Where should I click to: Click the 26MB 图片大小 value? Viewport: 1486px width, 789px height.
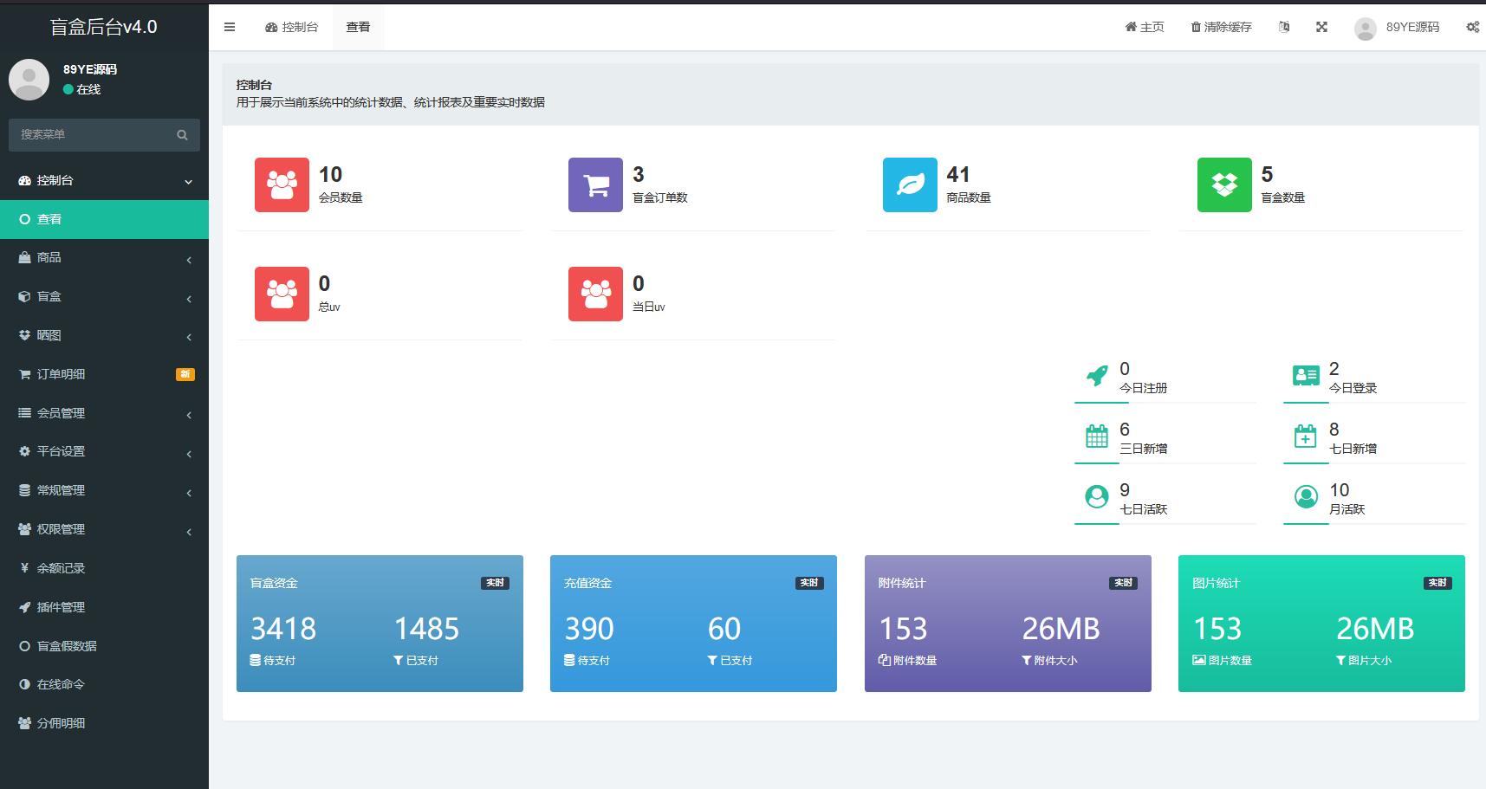point(1375,629)
